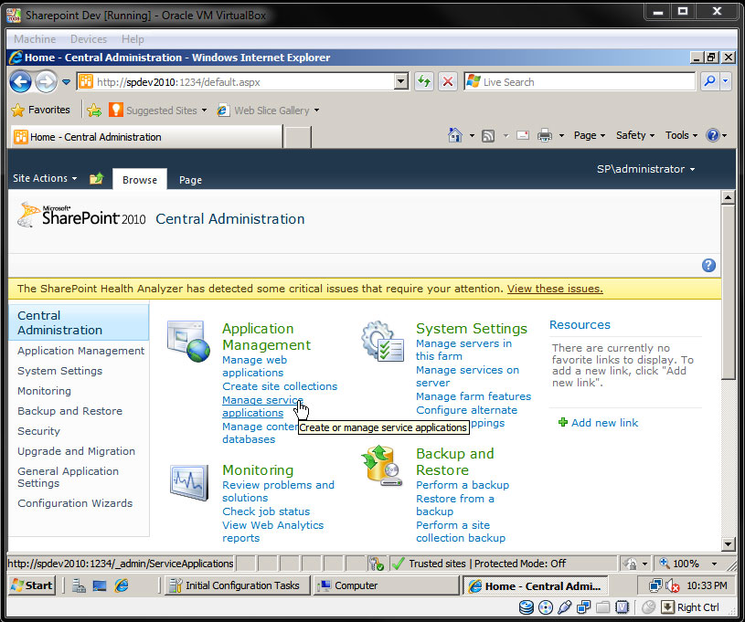Viewport: 745px width, 622px height.
Task: Click the IE Forward arrow button
Action: [46, 82]
